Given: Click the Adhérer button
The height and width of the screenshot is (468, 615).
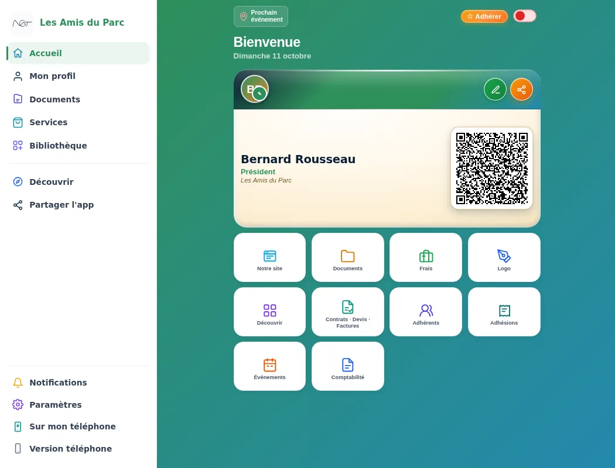Looking at the screenshot, I should [484, 16].
